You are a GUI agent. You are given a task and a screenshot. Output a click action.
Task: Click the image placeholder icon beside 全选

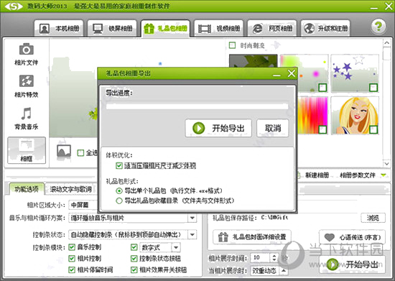63,152
